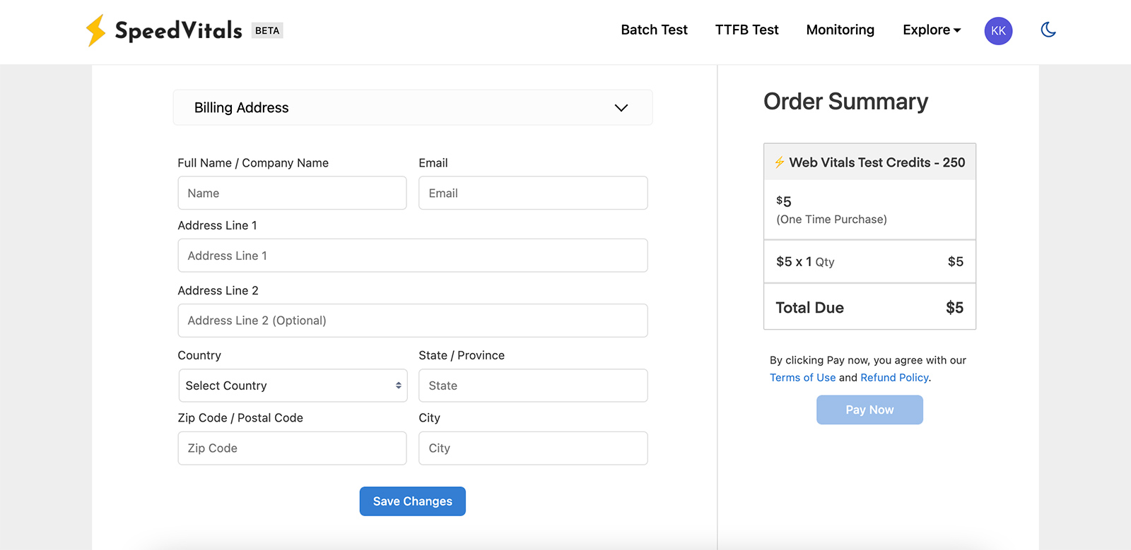Toggle dark mode with the moon icon
Screen dimensions: 1131x550
[x=1048, y=30]
